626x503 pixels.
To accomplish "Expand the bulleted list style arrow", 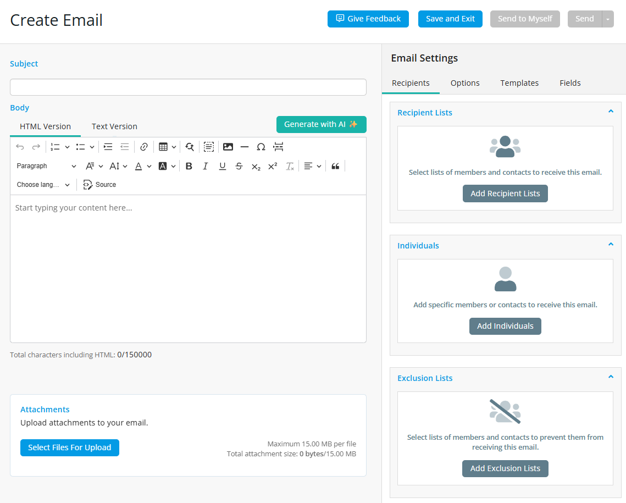I will pyautogui.click(x=92, y=147).
